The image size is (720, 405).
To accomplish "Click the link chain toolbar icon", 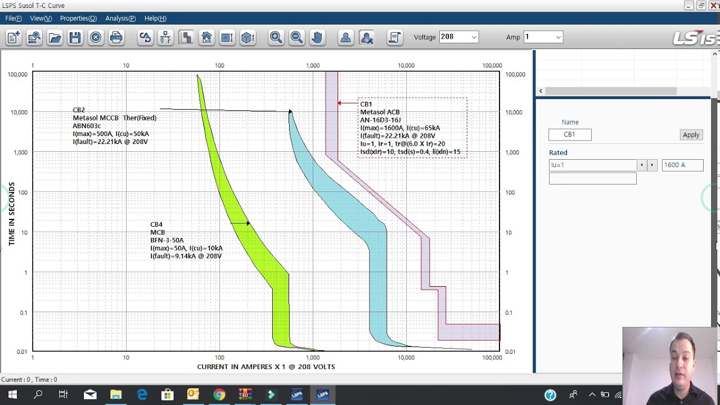I will click(145, 38).
